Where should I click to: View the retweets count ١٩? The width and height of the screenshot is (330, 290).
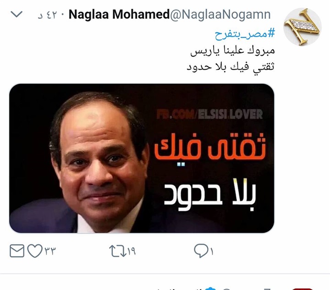coord(132,251)
